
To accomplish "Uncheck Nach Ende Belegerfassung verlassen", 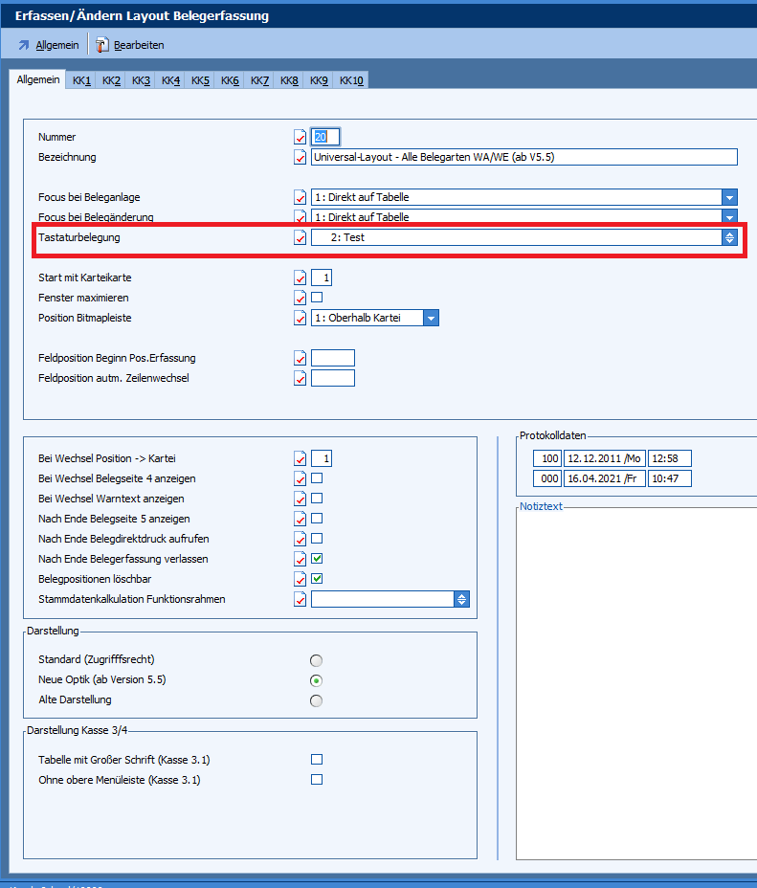I will (x=317, y=559).
